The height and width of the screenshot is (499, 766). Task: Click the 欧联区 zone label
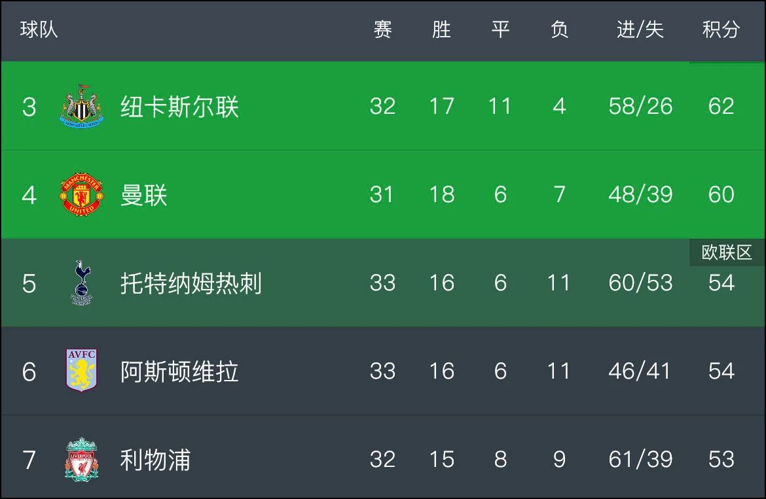[727, 252]
